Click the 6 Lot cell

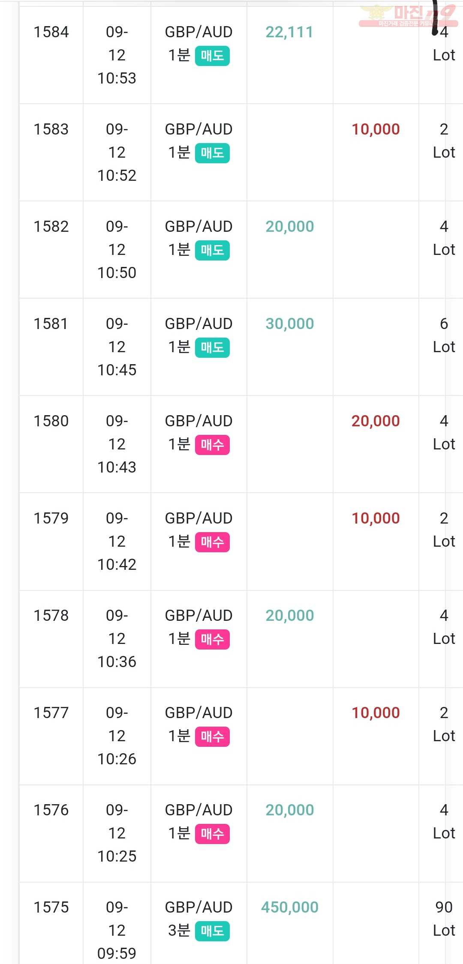444,335
